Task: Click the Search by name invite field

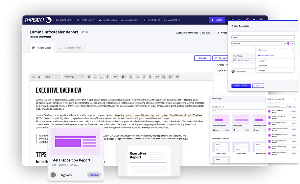Action: [244, 60]
